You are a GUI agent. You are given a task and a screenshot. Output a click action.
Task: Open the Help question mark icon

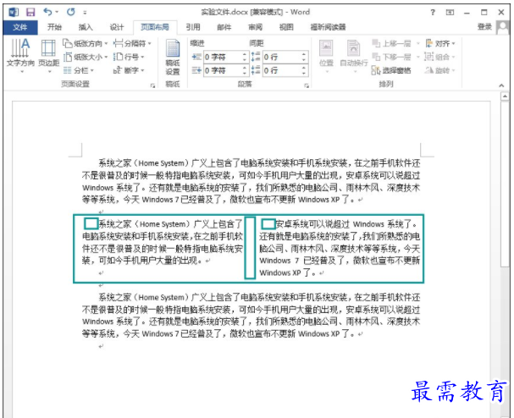tap(433, 13)
